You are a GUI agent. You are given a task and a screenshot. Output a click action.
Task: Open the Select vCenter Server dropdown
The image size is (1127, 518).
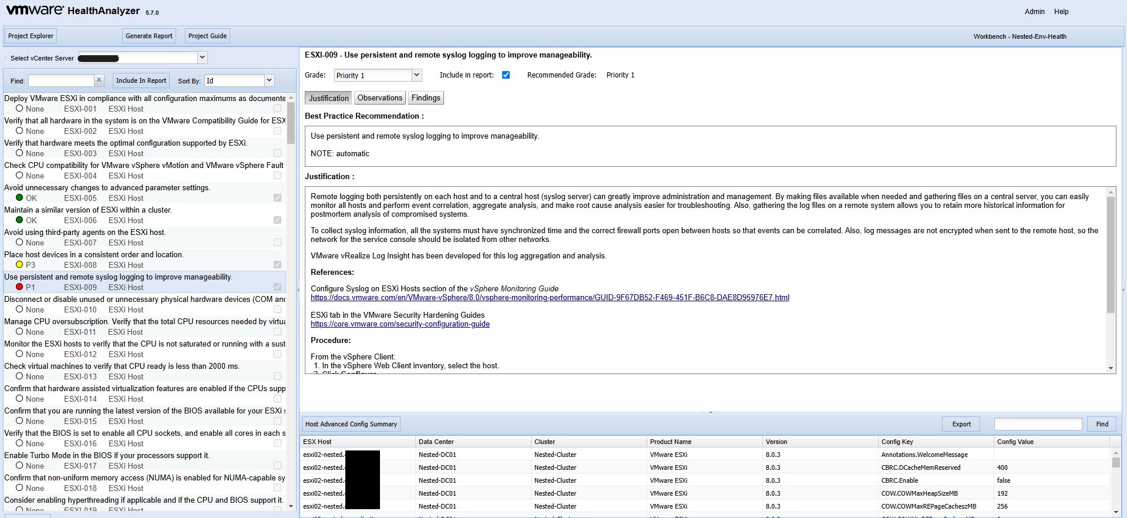(202, 58)
